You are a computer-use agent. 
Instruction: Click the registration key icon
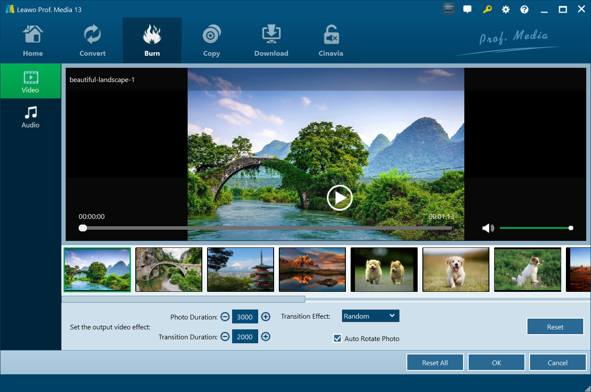click(487, 9)
